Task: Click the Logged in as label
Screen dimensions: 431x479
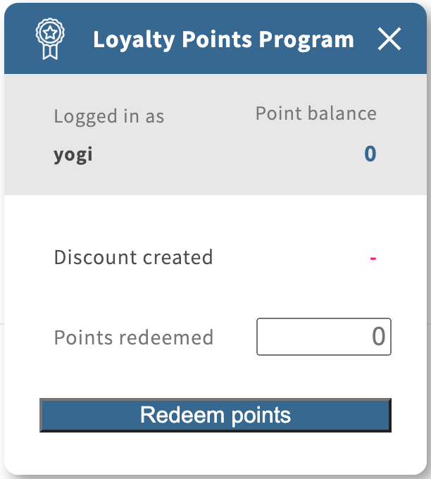Action: (x=108, y=116)
